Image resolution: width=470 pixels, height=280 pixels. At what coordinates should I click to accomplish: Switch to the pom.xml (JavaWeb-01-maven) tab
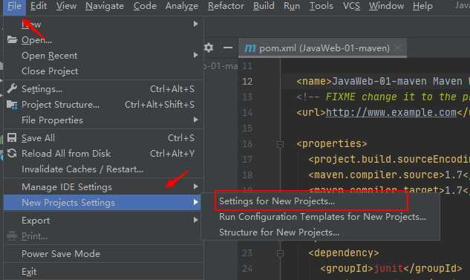[x=322, y=48]
